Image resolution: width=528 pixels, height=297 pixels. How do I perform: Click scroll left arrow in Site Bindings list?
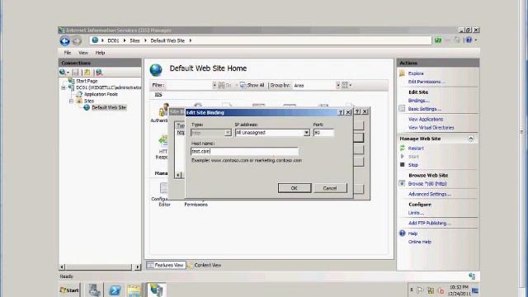click(178, 175)
